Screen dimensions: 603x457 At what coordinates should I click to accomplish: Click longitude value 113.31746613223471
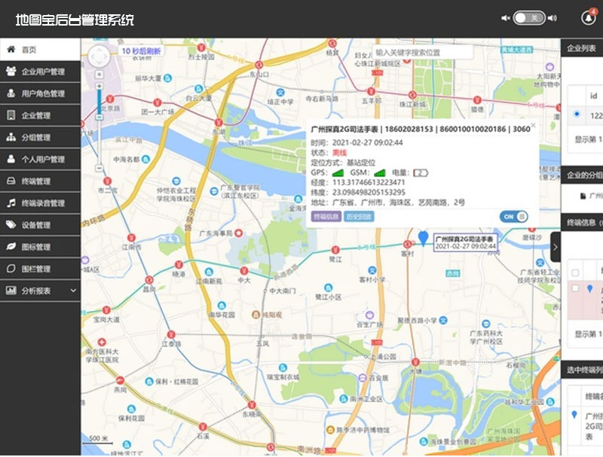pos(369,182)
